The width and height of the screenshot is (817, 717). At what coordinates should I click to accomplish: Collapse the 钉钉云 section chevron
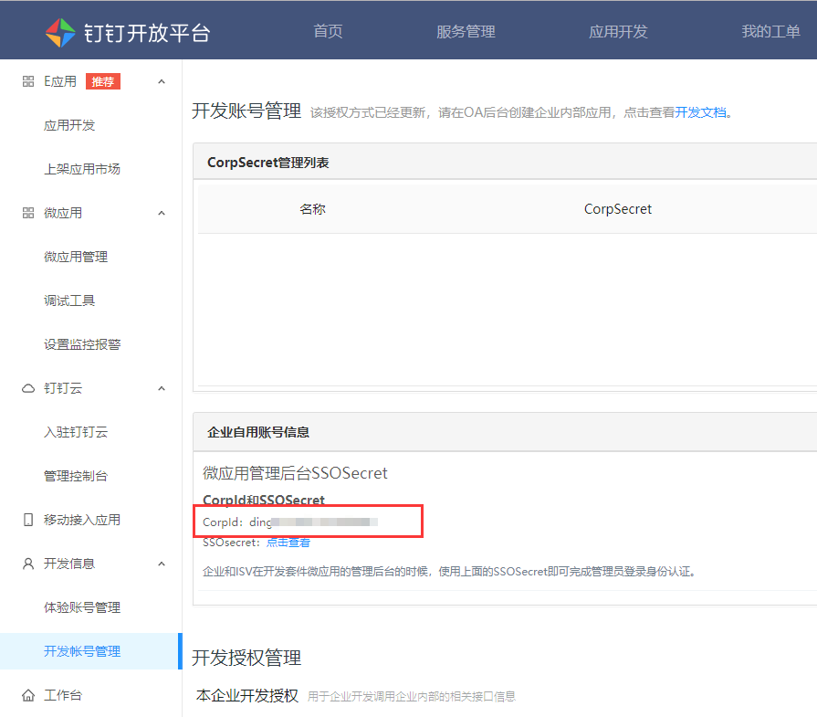click(x=162, y=388)
